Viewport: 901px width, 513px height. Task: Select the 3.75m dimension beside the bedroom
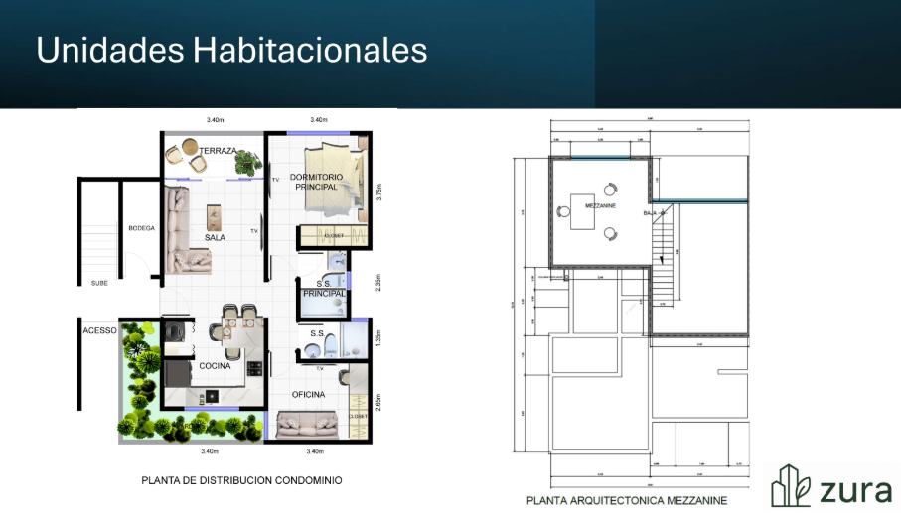(x=378, y=192)
